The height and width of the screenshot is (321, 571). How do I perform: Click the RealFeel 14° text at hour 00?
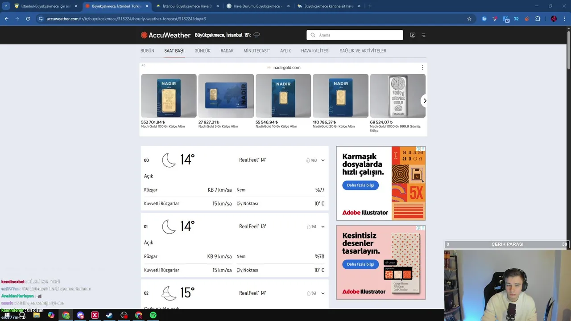tap(252, 160)
